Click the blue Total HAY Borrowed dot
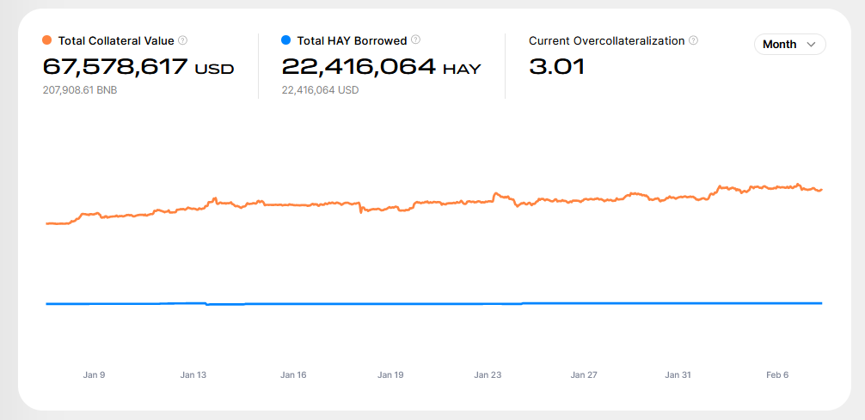The image size is (865, 420). pyautogui.click(x=286, y=40)
